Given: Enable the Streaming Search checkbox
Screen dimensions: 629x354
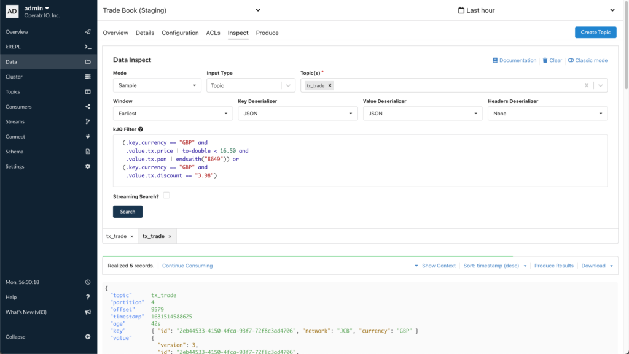Looking at the screenshot, I should 165,194.
